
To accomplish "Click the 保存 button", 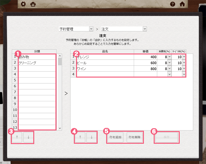I will [x=166, y=137].
